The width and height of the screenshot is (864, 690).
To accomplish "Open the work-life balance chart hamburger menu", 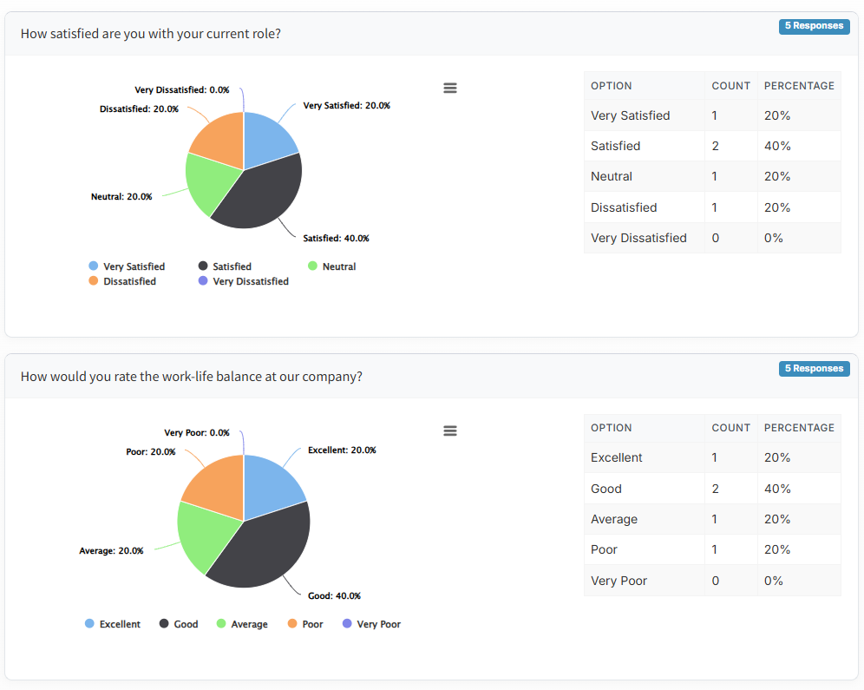I will pos(449,431).
